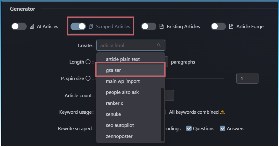Click the Length info icon

[88, 62]
